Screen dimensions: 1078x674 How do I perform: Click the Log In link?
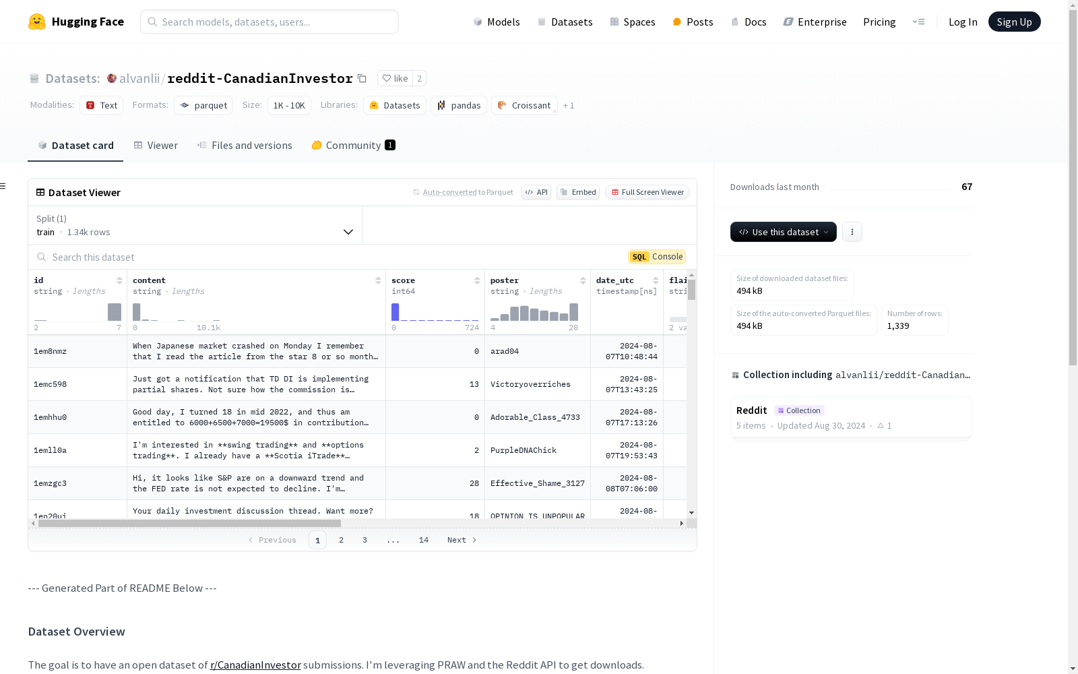[x=963, y=22]
